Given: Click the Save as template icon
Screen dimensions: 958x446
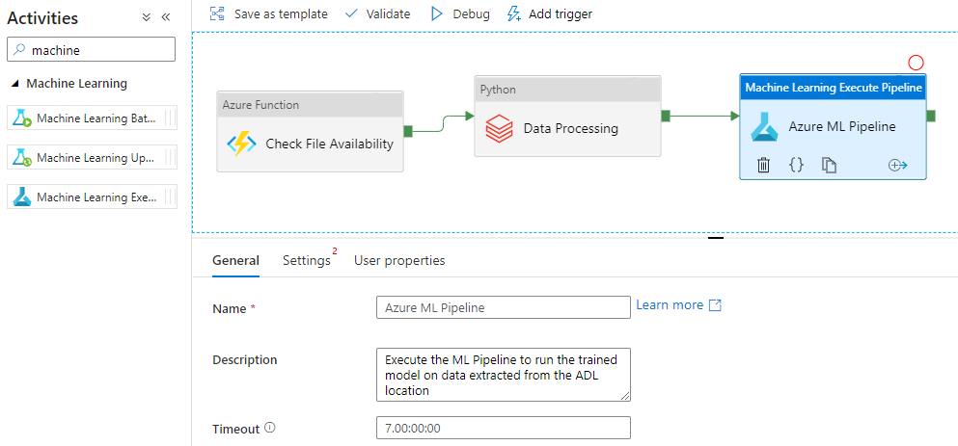Looking at the screenshot, I should click(217, 13).
